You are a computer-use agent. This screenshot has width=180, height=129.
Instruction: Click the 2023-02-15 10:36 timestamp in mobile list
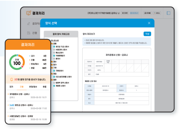pos(39,119)
